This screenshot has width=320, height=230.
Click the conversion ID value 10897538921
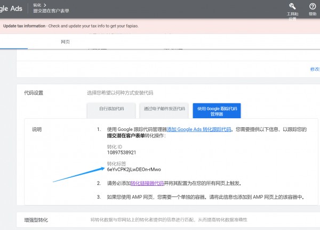[122, 153]
